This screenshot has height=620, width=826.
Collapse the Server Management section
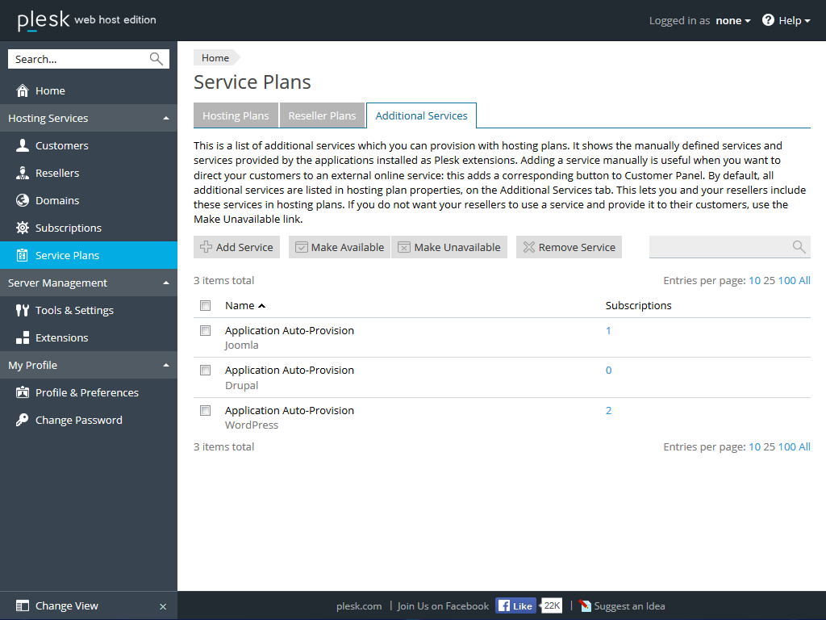pos(166,283)
